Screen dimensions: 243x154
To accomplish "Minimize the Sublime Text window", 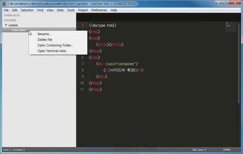I will click(219, 3).
